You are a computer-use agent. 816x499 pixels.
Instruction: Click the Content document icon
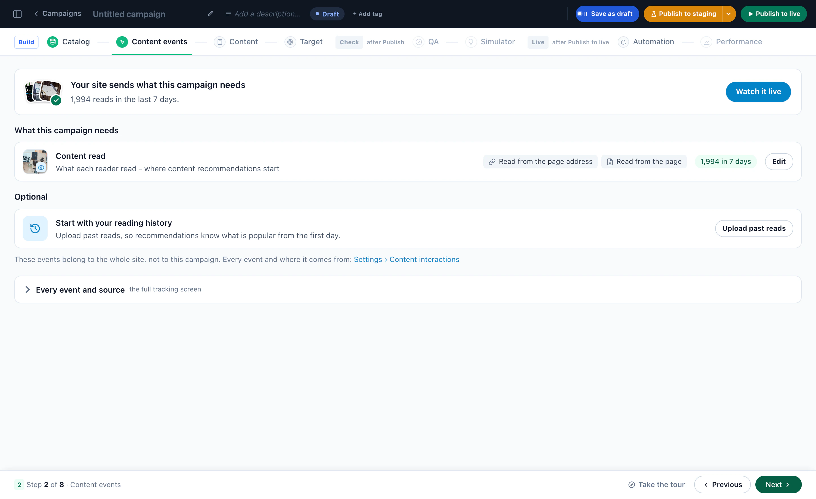220,42
